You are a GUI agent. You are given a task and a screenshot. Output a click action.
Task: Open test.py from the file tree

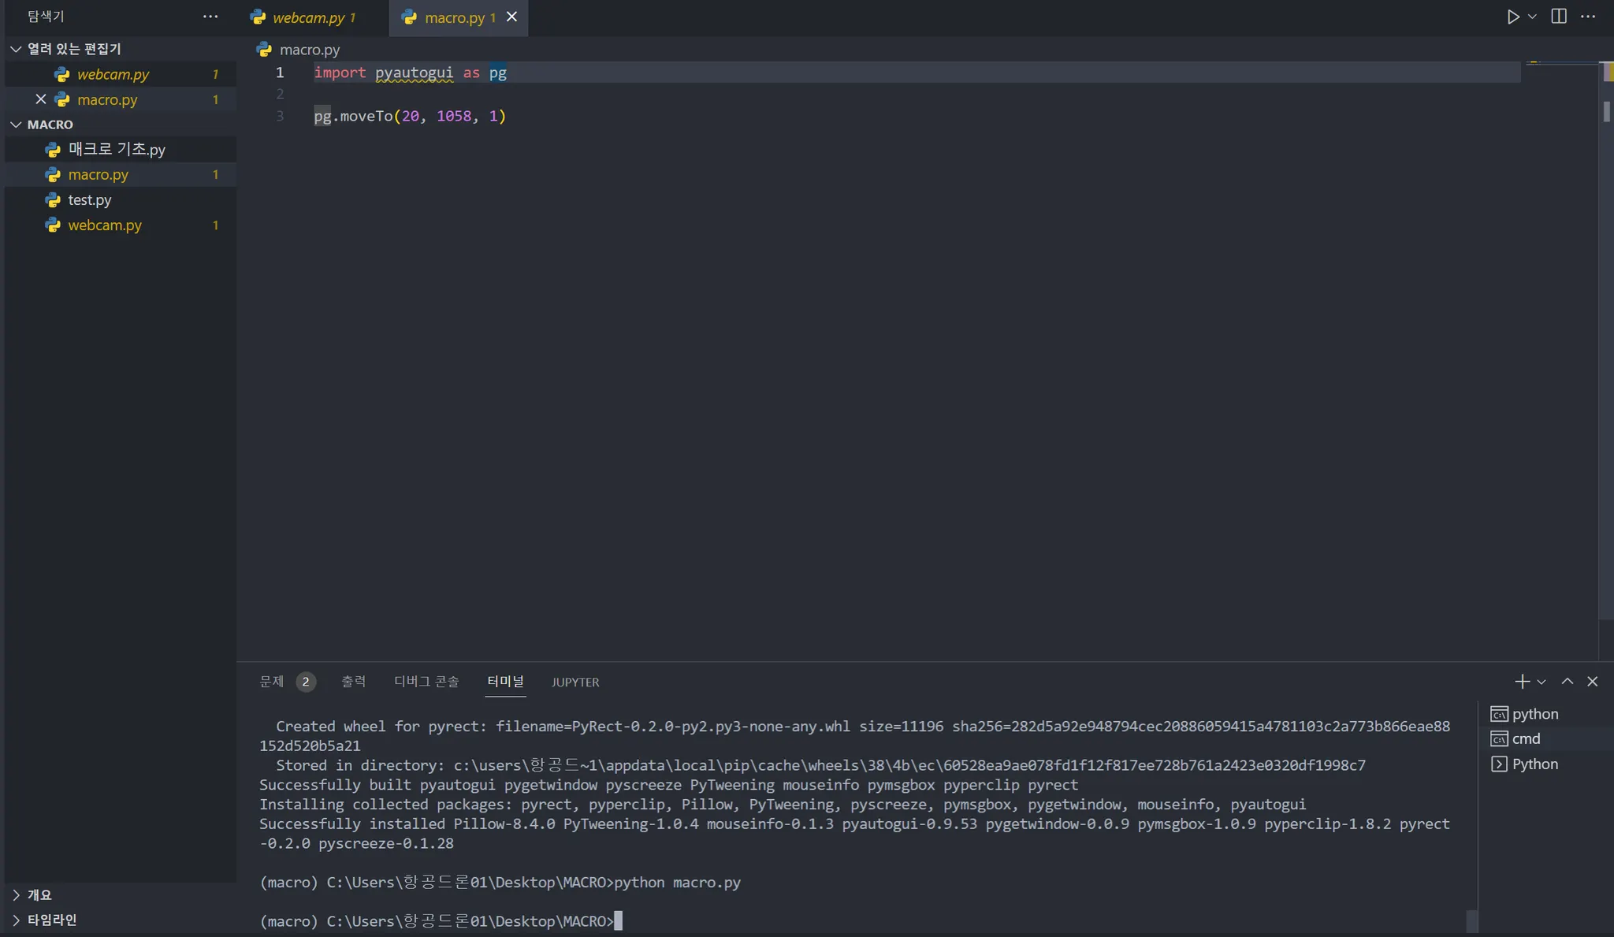[x=90, y=200]
